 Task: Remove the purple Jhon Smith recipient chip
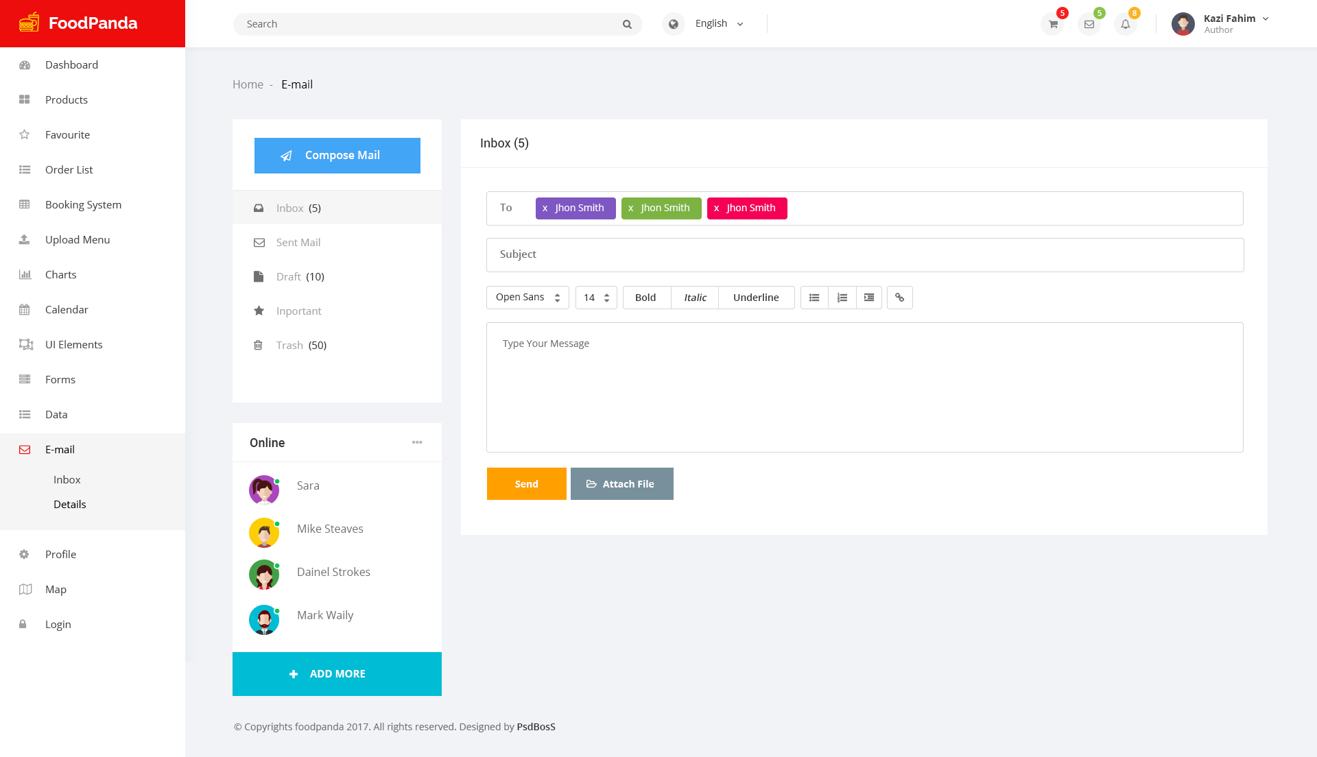pyautogui.click(x=545, y=208)
